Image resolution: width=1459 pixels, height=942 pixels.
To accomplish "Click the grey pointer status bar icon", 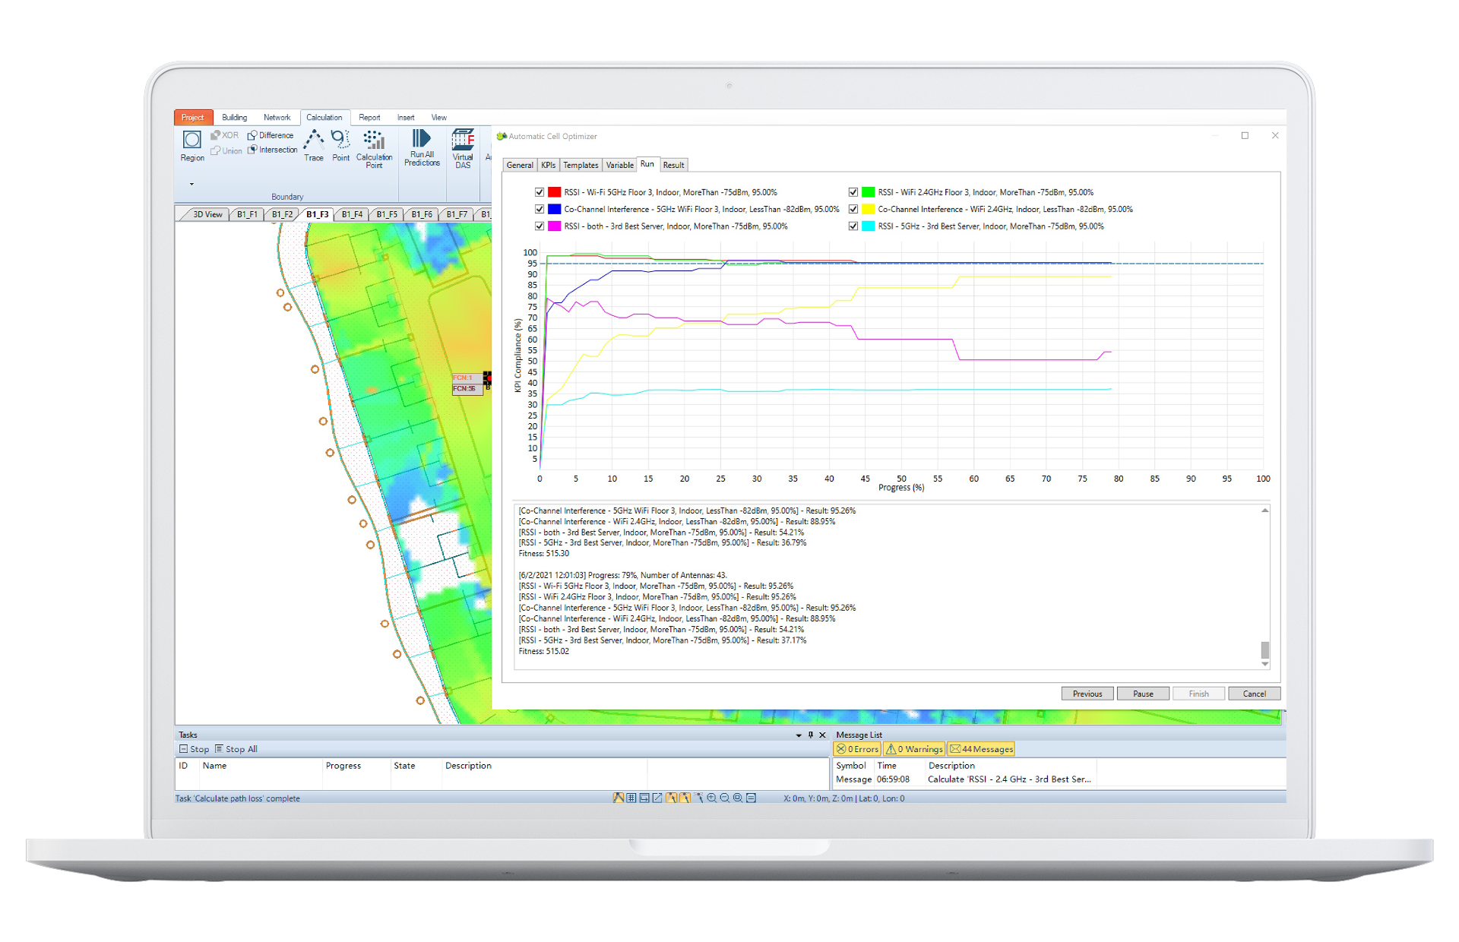I will [699, 798].
